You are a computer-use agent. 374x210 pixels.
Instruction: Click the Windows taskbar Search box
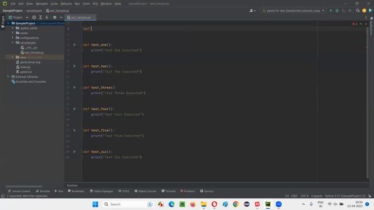128,204
